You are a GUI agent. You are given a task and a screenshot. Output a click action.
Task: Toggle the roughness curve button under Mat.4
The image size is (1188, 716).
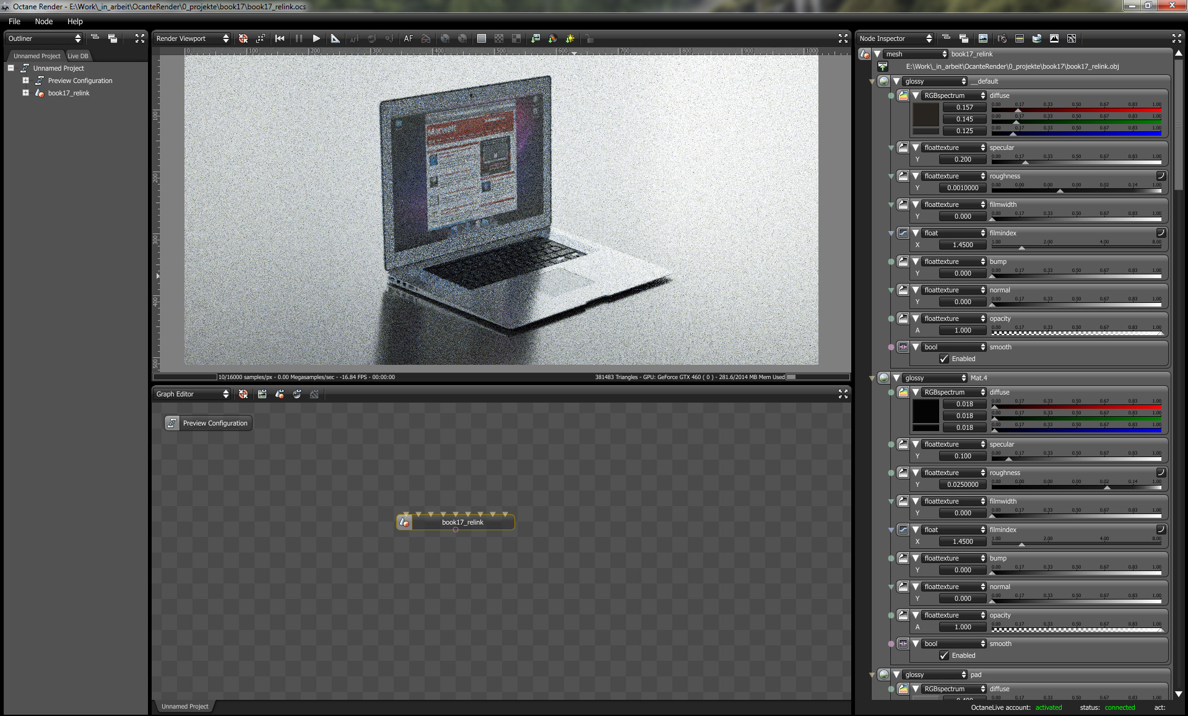click(1161, 473)
